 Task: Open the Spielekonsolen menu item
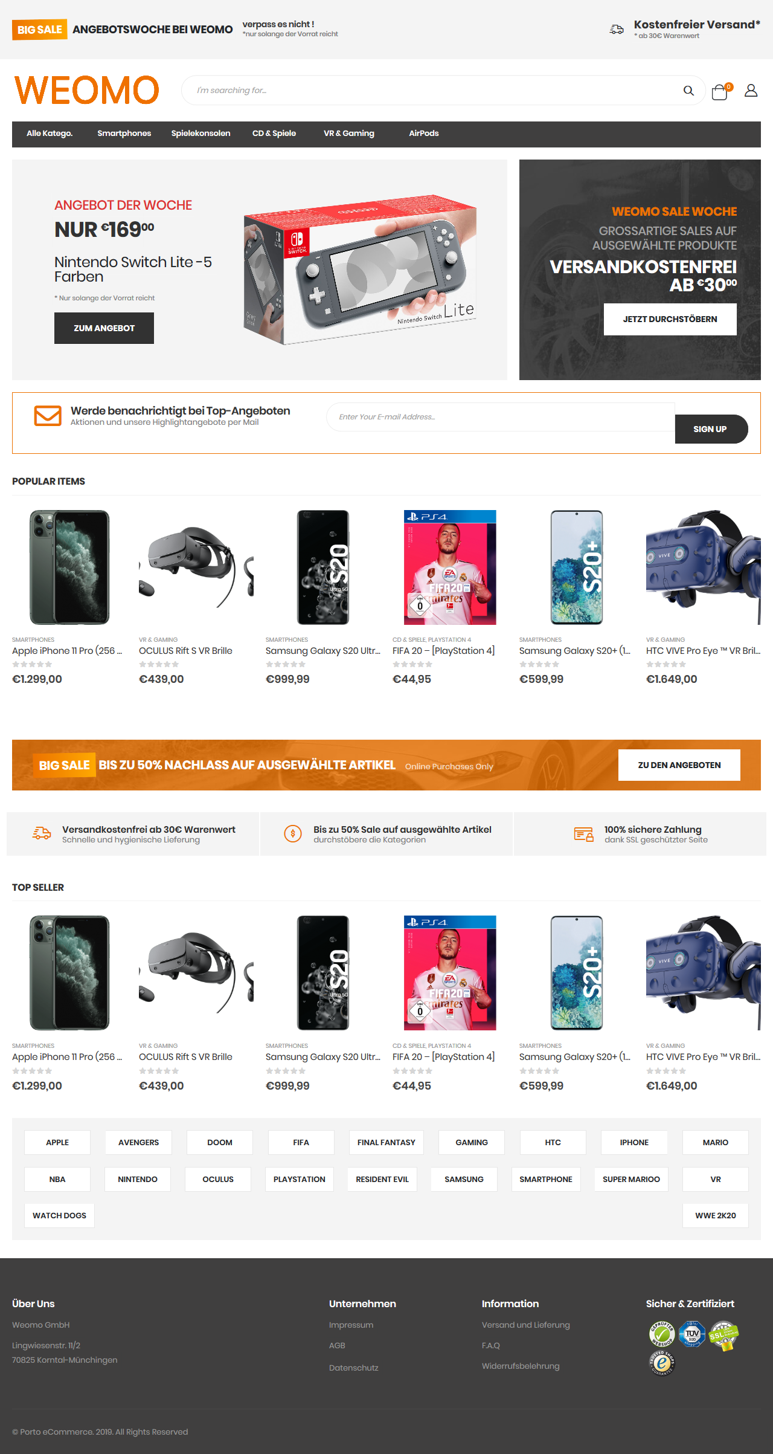click(x=200, y=134)
